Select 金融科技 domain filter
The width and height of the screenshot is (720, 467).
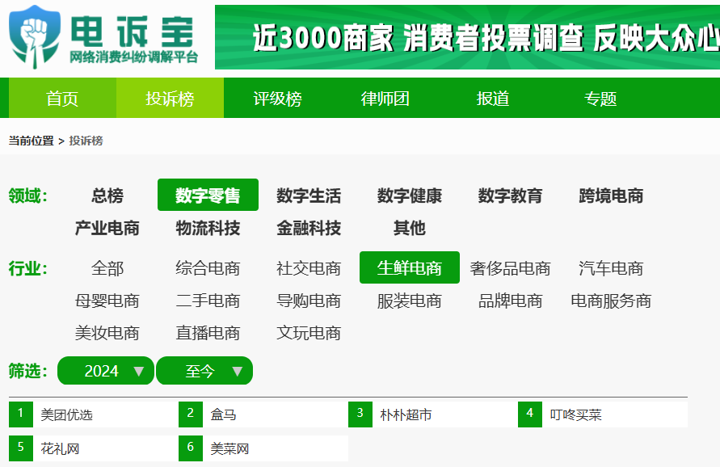tap(309, 228)
